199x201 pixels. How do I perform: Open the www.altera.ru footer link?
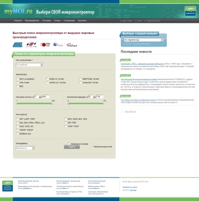click(x=94, y=189)
